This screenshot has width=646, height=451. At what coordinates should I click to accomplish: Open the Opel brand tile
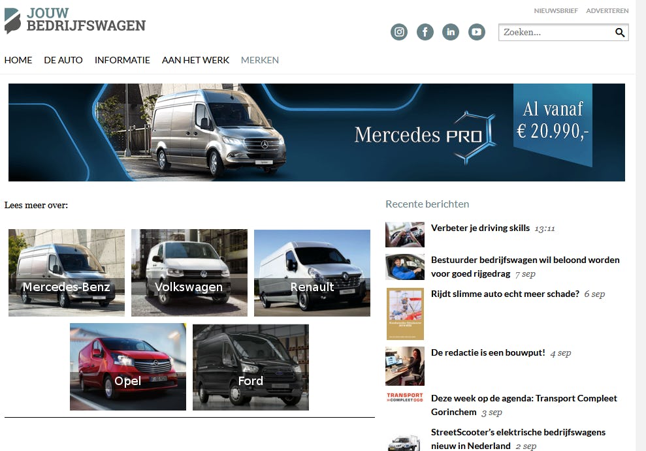127,366
